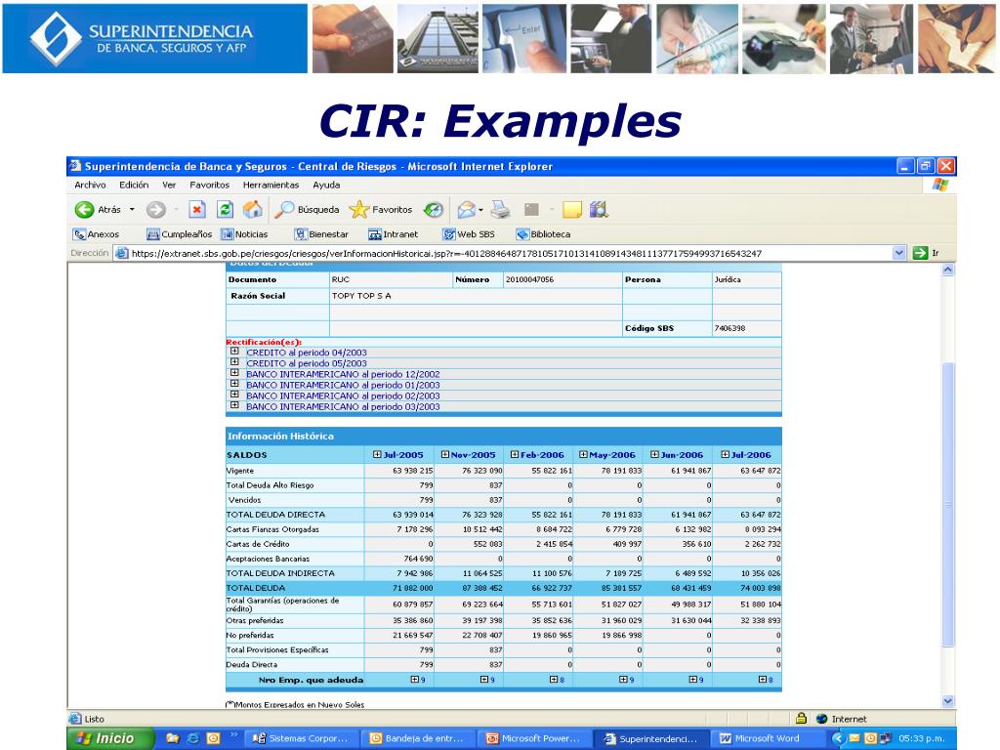
Task: Expand CREDITO al periodo 04/2003 rectification
Action: 234,352
